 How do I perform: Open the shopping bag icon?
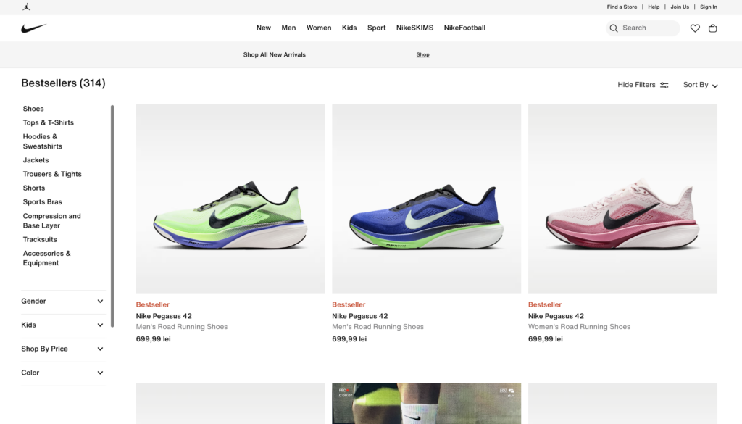[x=713, y=28]
